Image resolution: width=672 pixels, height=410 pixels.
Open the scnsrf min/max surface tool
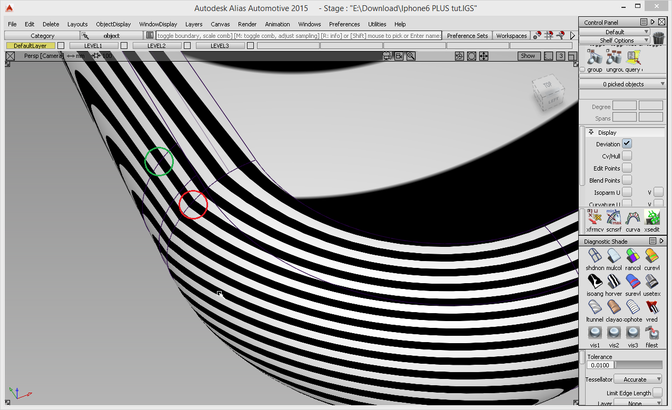pos(614,218)
